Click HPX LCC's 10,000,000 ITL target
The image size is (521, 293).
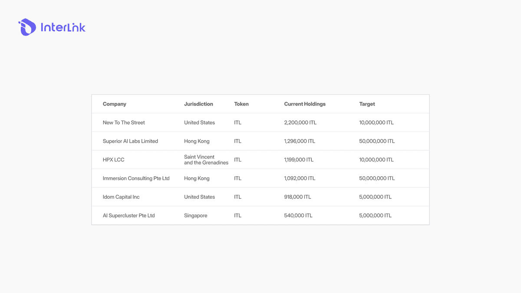pyautogui.click(x=376, y=160)
